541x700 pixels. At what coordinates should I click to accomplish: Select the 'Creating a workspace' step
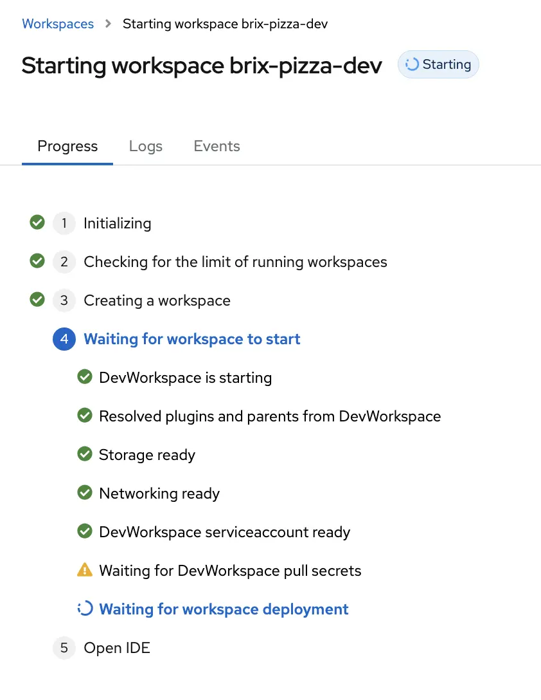coord(157,300)
